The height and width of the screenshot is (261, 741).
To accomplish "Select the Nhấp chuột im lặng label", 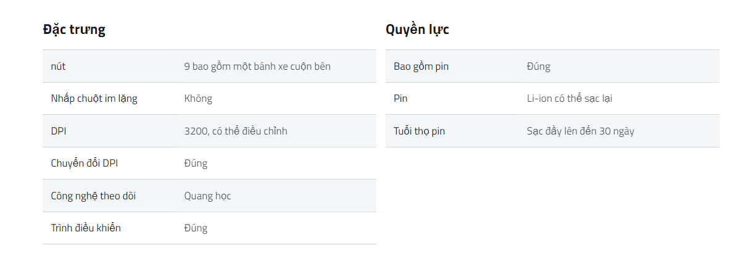I will 94,99.
